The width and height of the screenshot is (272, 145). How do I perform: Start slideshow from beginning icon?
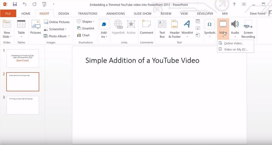44,4
